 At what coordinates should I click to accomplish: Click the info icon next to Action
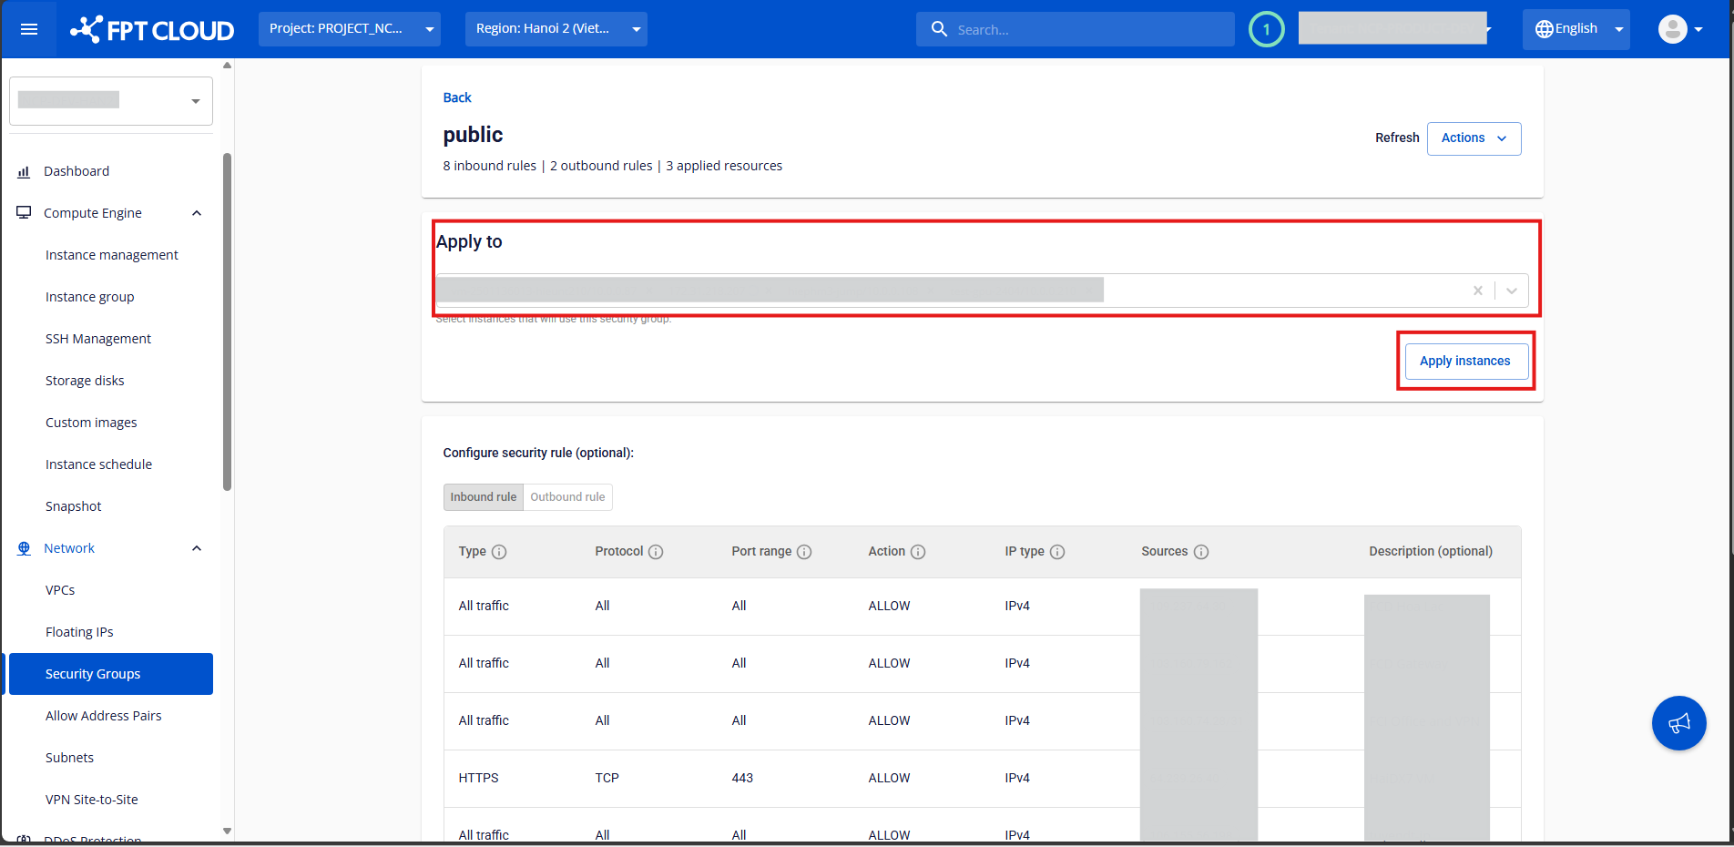[x=918, y=552]
